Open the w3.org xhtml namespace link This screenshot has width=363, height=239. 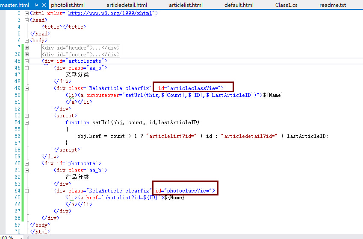[110, 13]
